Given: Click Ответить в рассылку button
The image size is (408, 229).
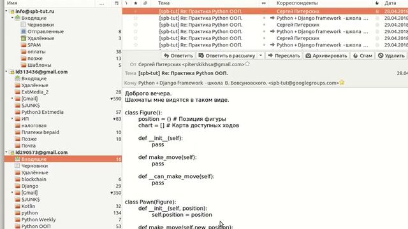Looking at the screenshot, I should (x=227, y=55).
